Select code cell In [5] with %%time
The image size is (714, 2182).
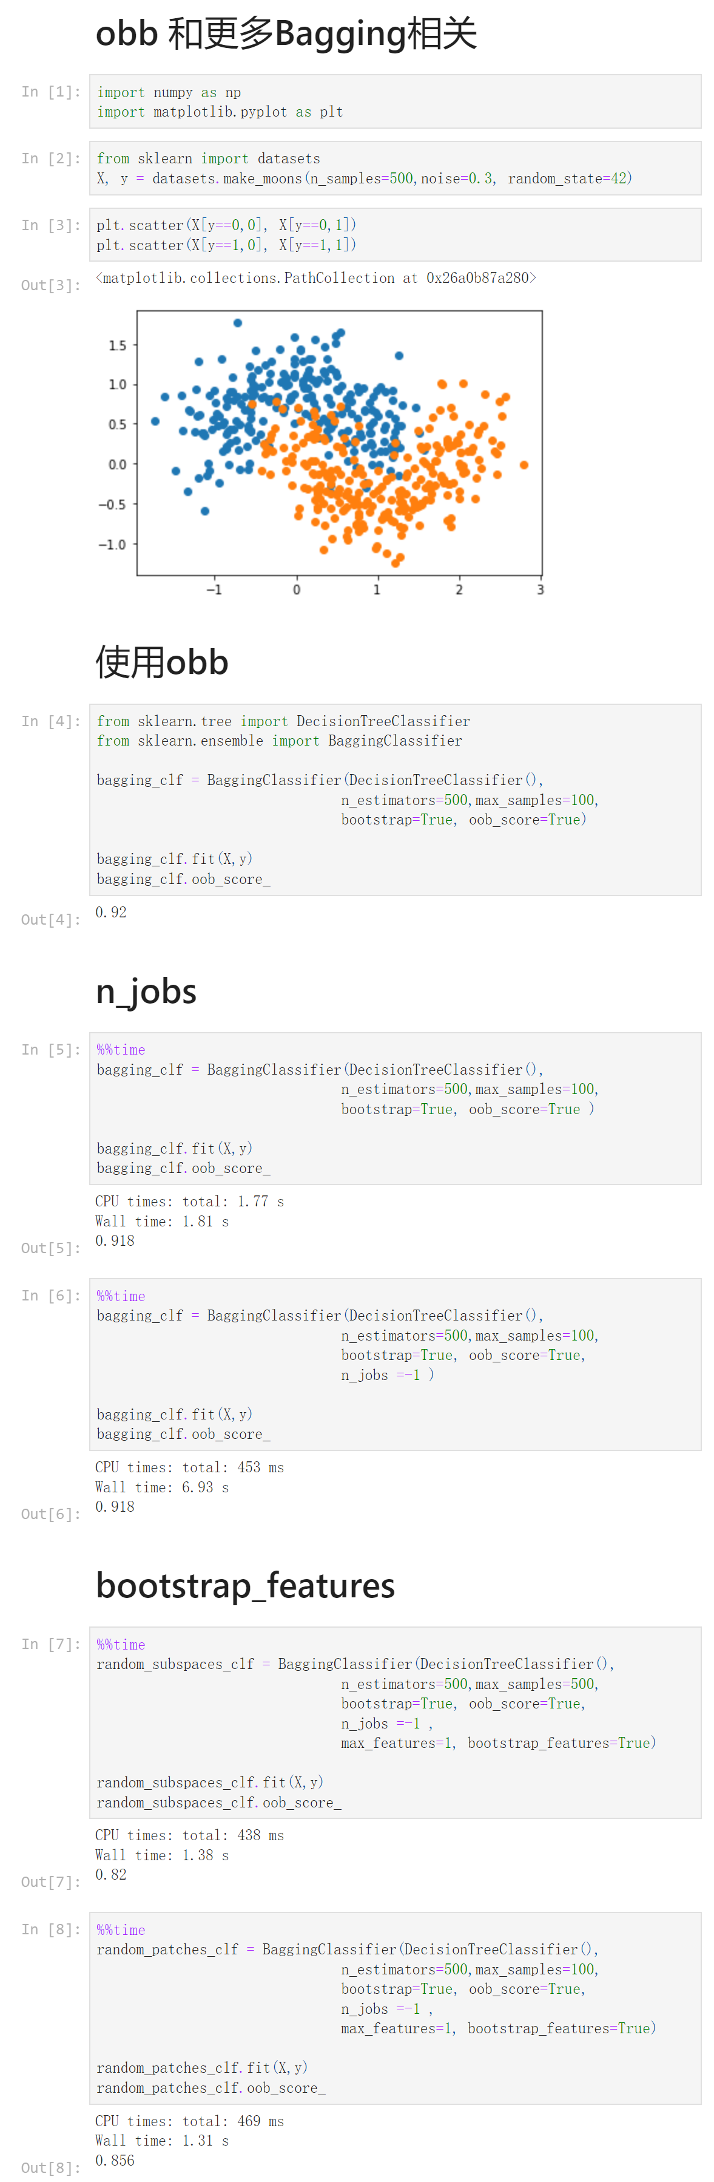click(394, 1107)
